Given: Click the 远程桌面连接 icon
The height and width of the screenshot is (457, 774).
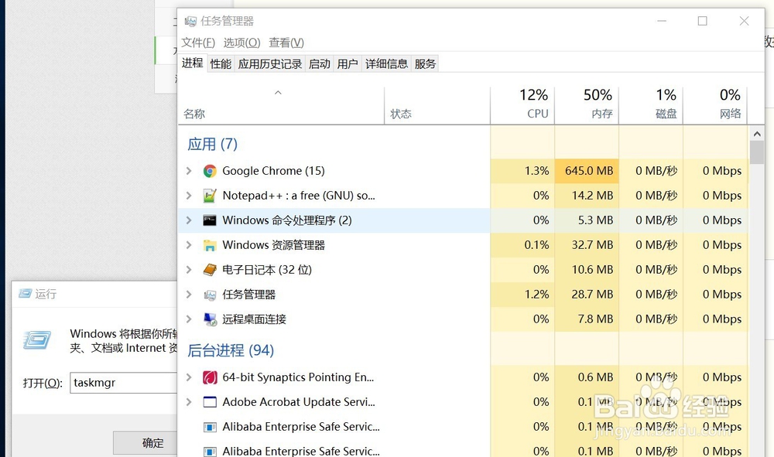Looking at the screenshot, I should coord(210,319).
